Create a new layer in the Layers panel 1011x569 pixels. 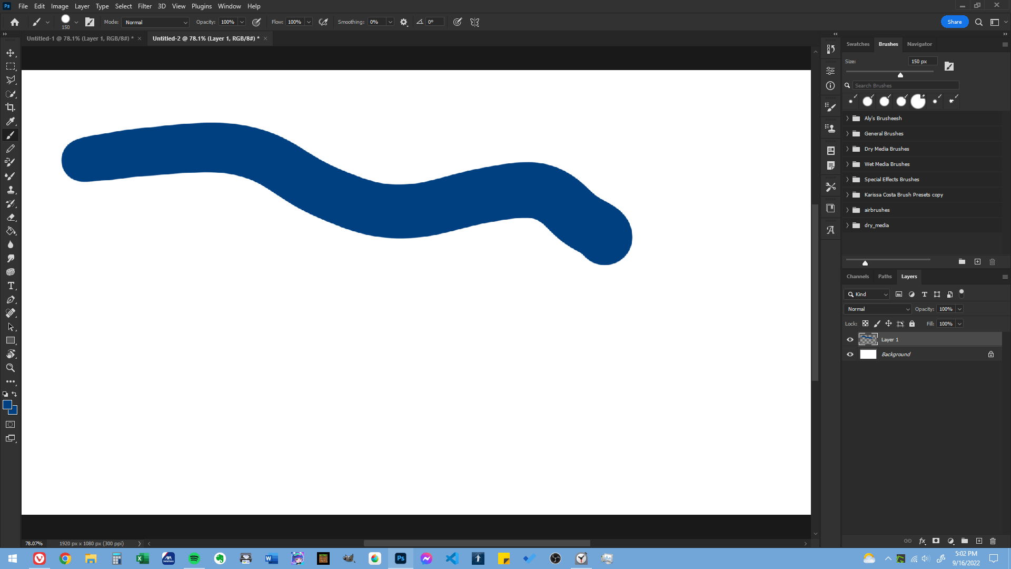979,541
